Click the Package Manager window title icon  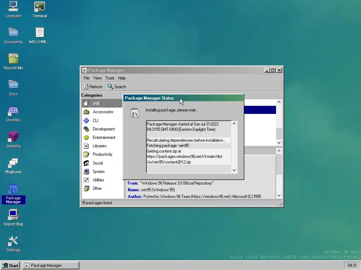point(85,70)
